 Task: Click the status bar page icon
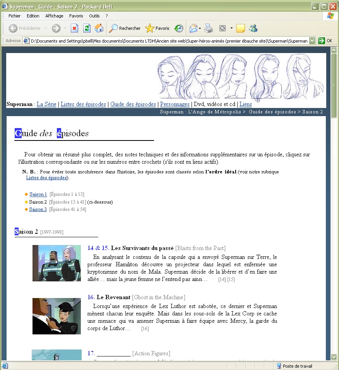point(5,366)
